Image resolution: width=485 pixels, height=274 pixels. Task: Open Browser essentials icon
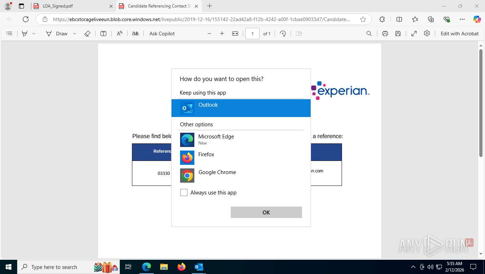pos(446,19)
